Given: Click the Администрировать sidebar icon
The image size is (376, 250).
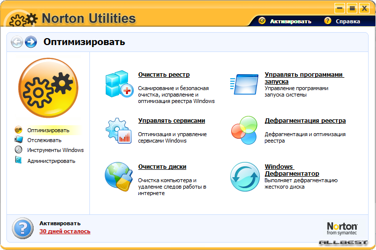Looking at the screenshot, I should 18,160.
